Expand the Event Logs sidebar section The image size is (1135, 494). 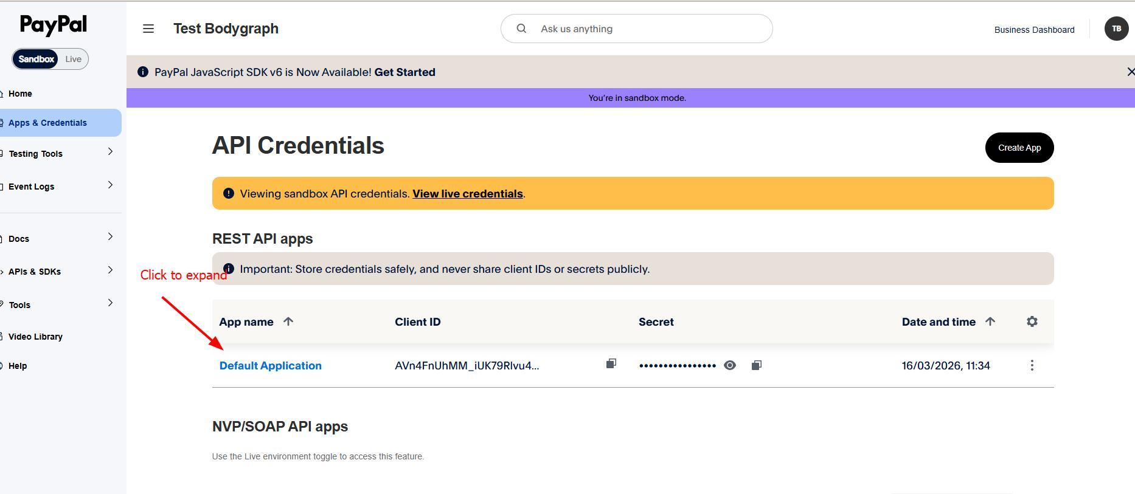pyautogui.click(x=110, y=185)
